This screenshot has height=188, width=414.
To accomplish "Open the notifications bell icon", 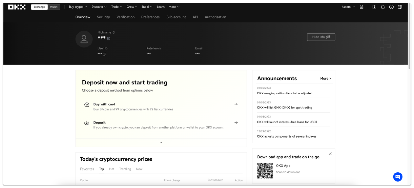I will tap(383, 7).
